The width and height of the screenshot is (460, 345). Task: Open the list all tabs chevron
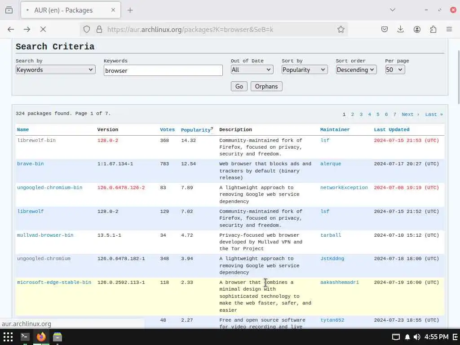coord(393,10)
